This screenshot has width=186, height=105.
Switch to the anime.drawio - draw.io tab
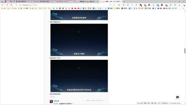pyautogui.click(x=64, y=1)
